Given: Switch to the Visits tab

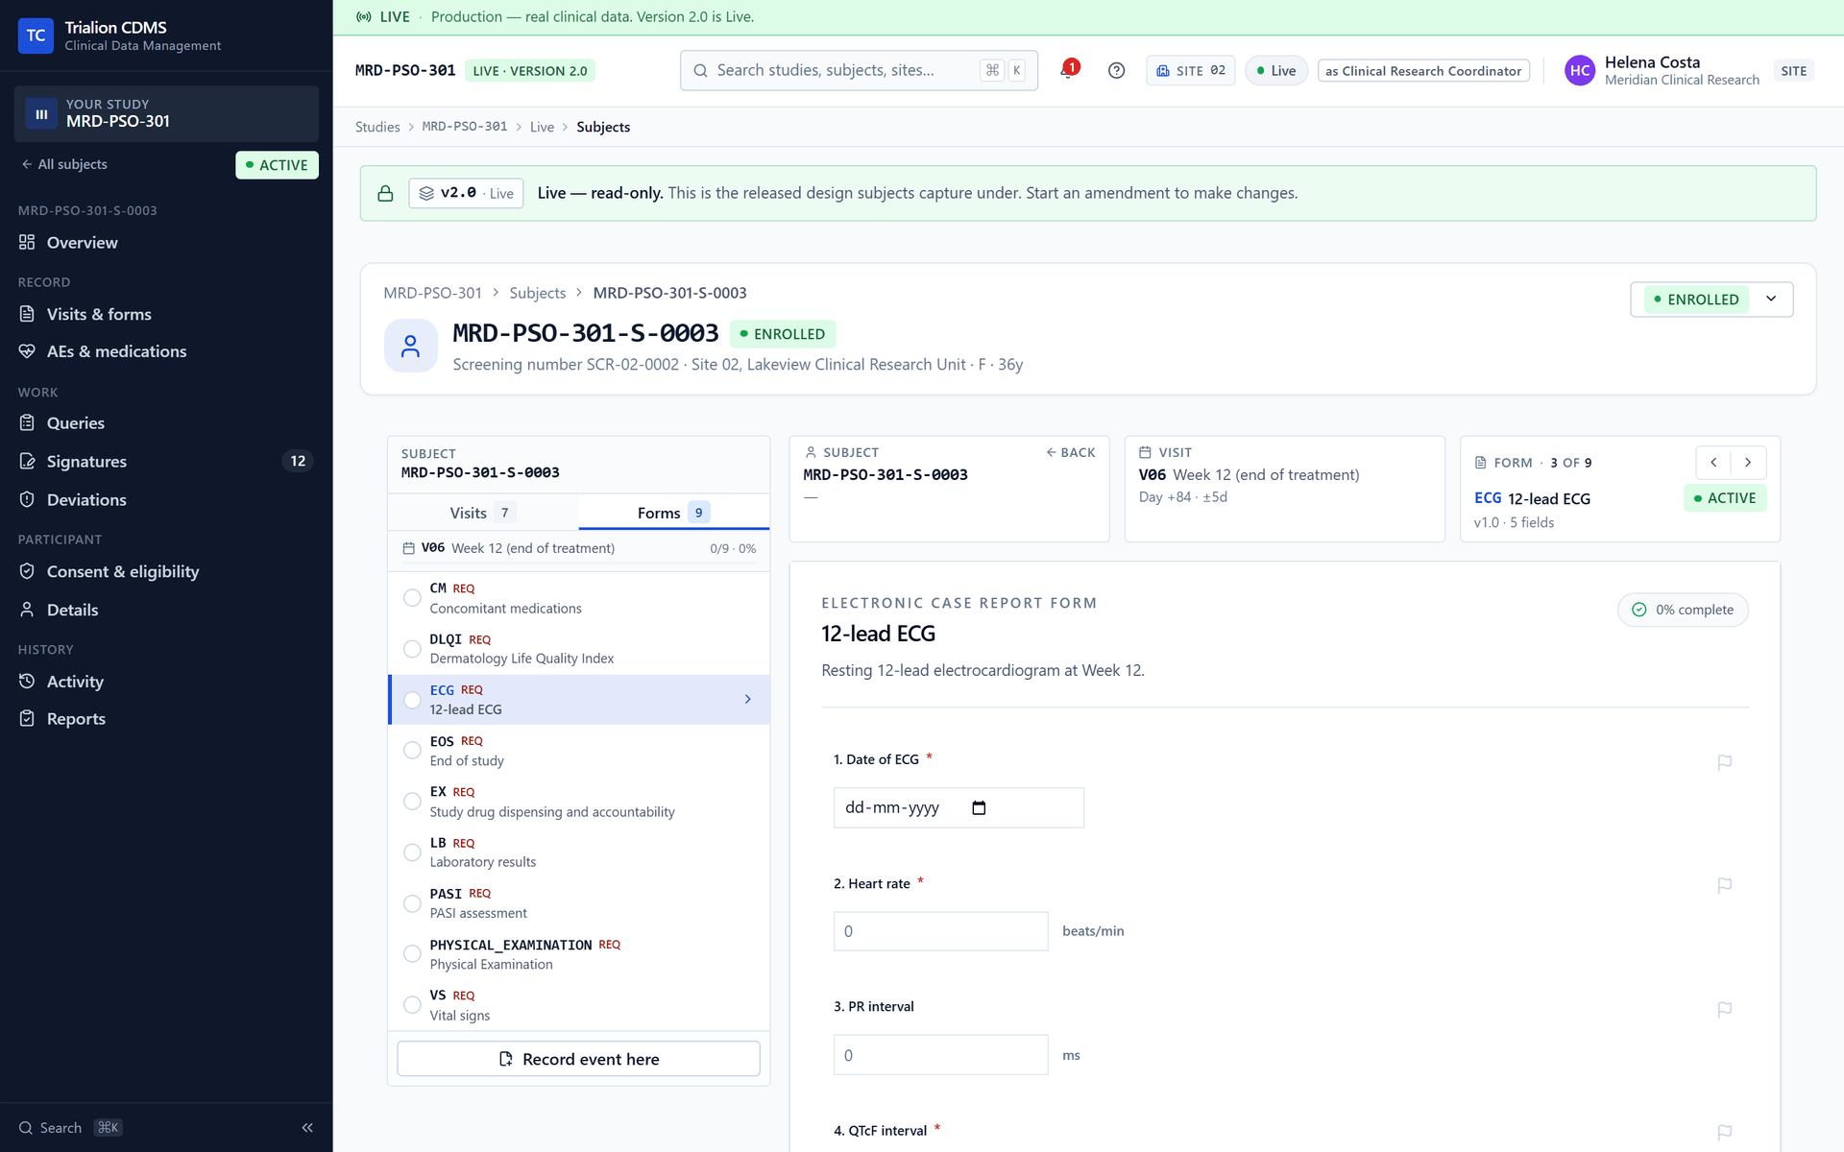Looking at the screenshot, I should pyautogui.click(x=482, y=513).
